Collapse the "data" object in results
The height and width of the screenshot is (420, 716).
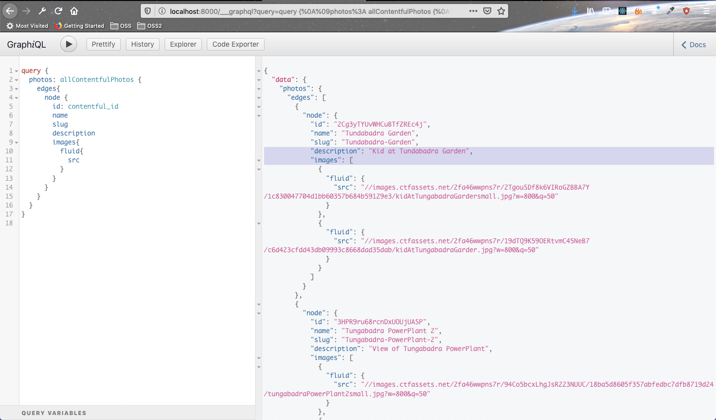(x=259, y=80)
